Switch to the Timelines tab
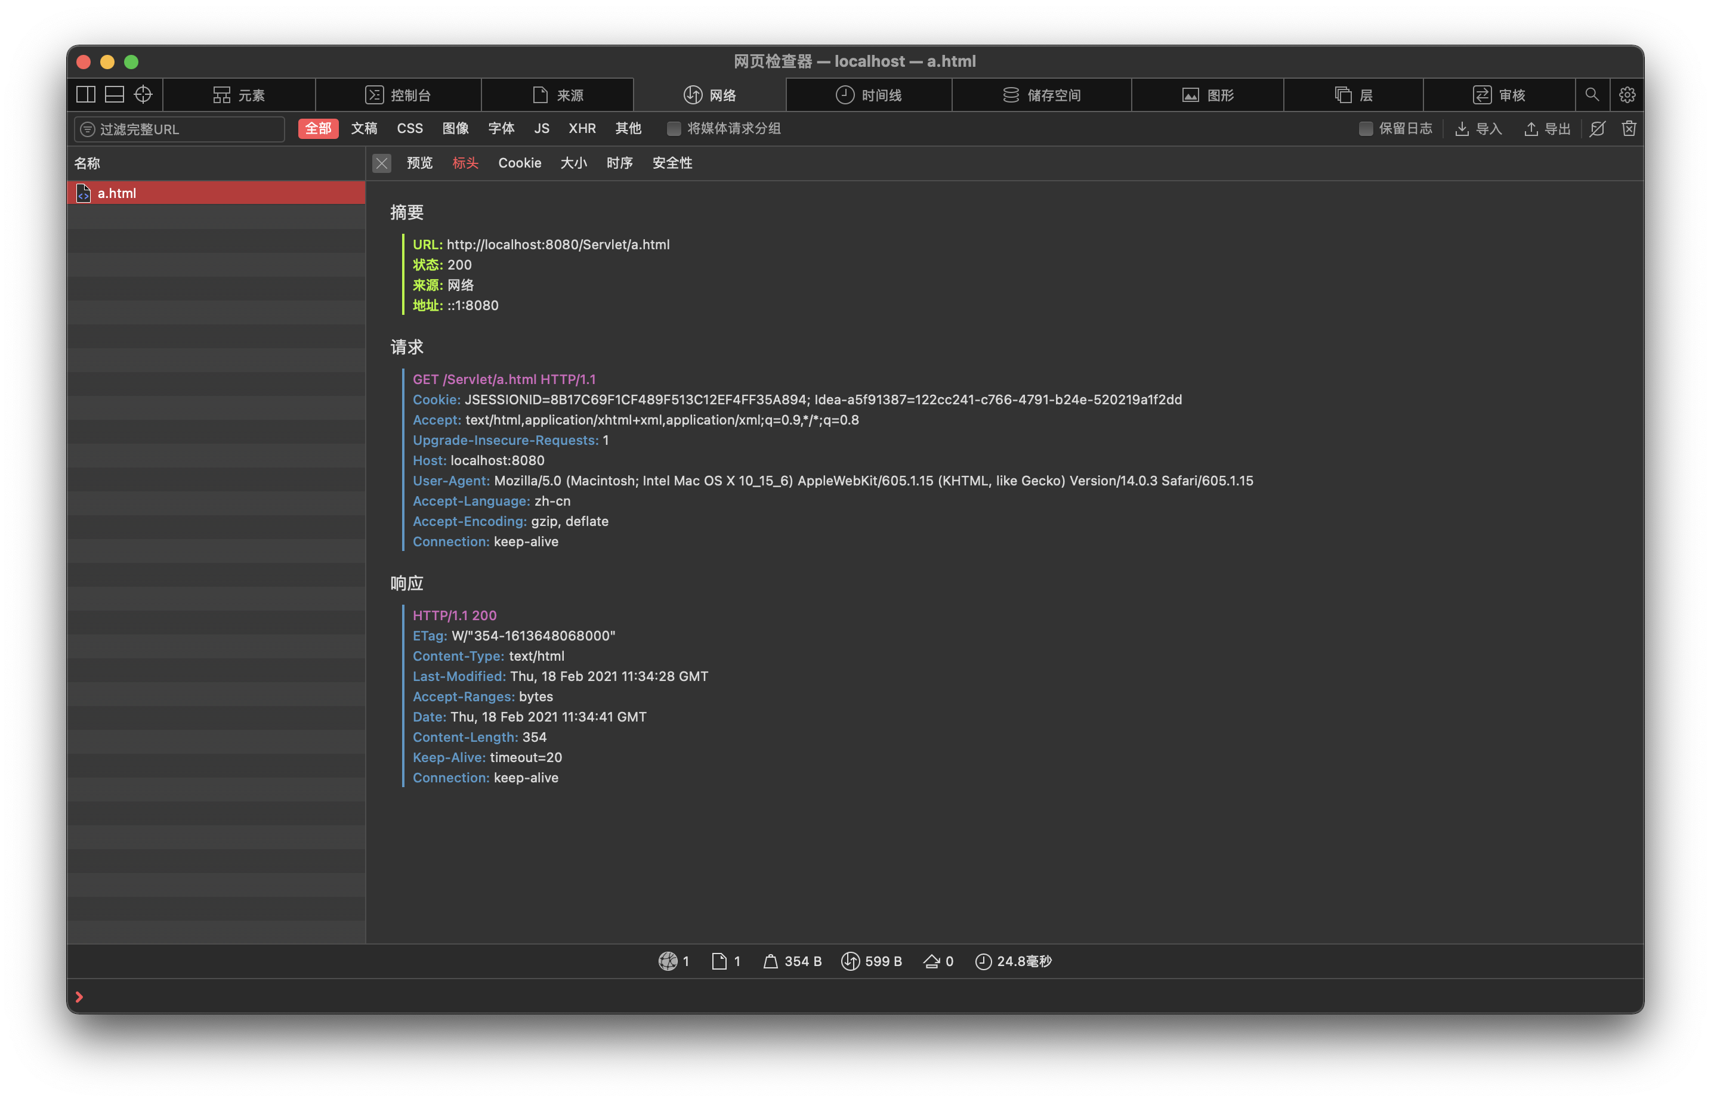 click(x=869, y=94)
